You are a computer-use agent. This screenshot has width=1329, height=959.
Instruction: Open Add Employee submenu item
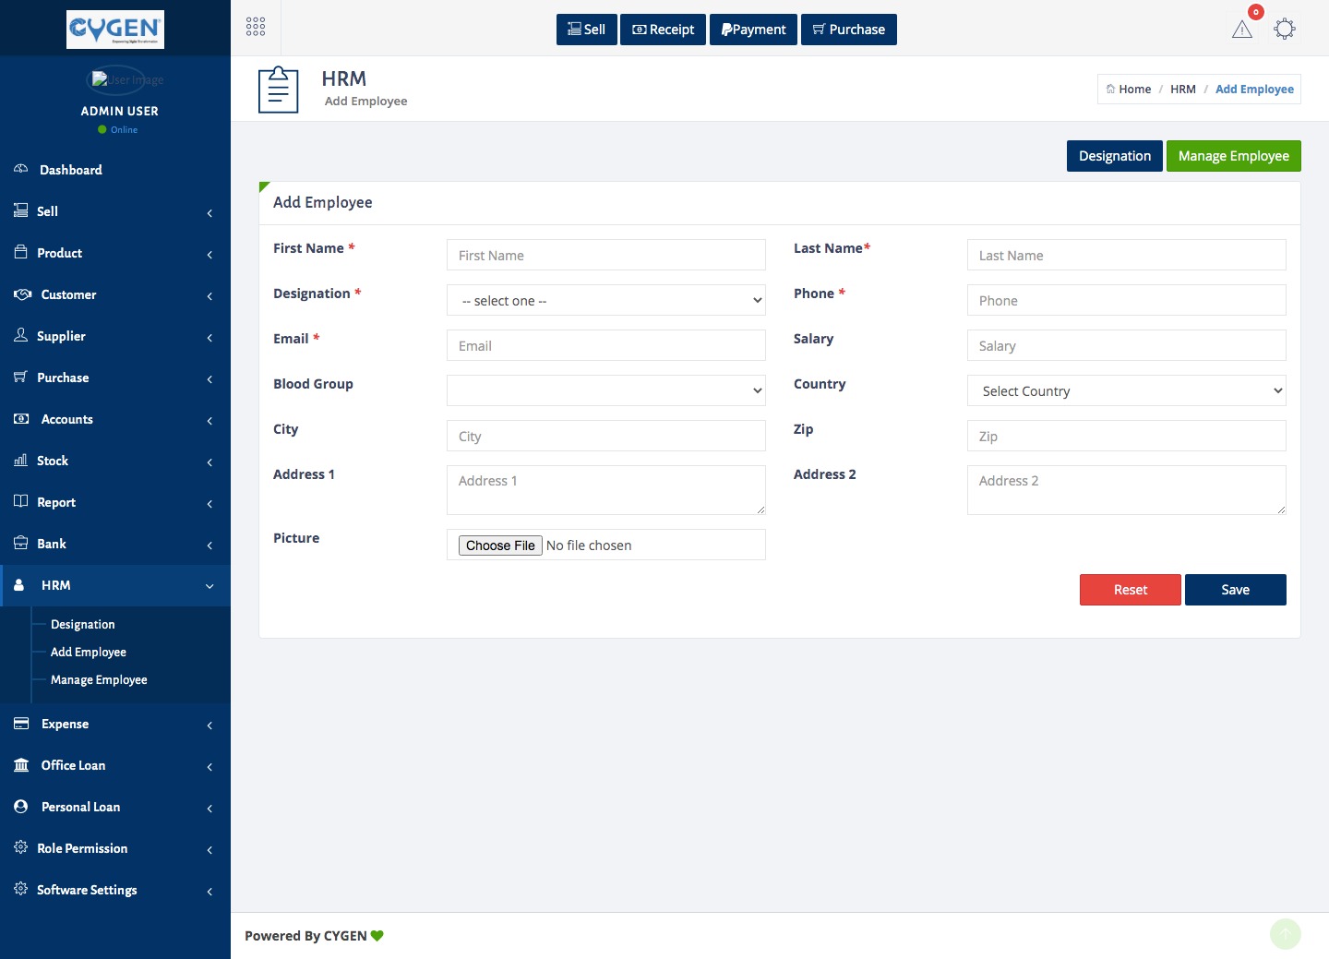[89, 653]
